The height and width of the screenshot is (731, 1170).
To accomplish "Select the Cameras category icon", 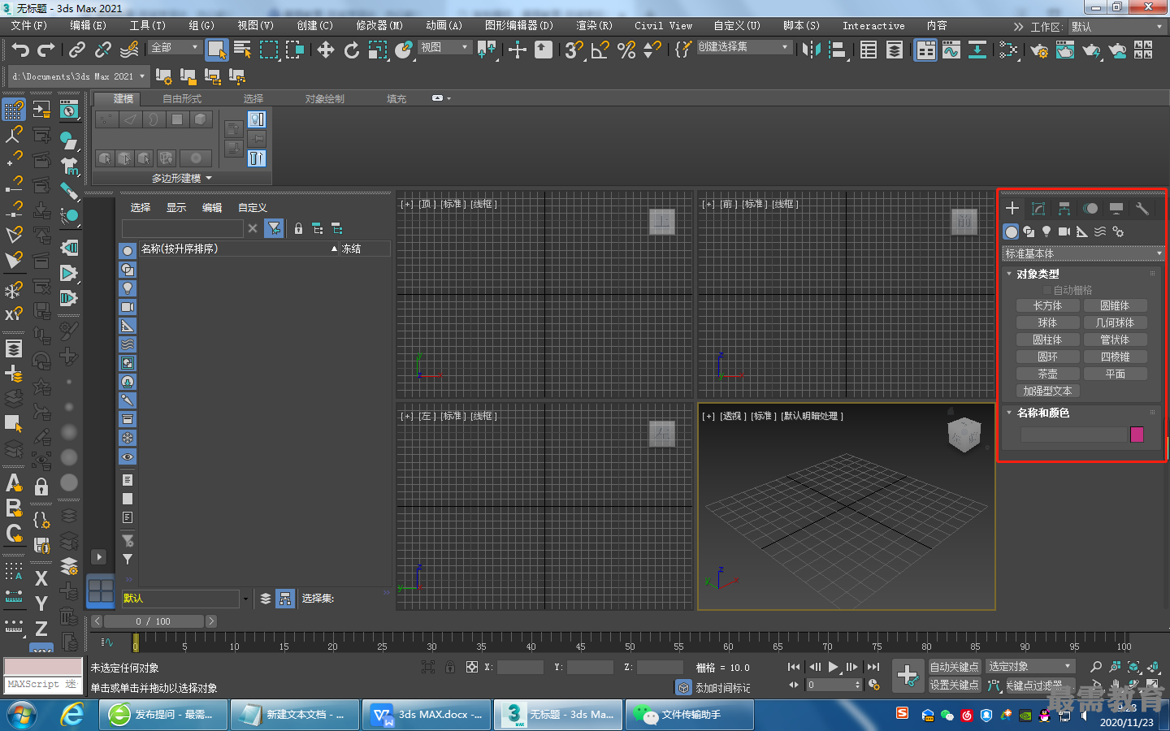I will pos(1064,231).
